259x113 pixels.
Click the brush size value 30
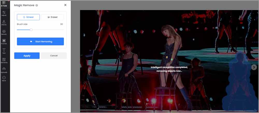(61, 24)
